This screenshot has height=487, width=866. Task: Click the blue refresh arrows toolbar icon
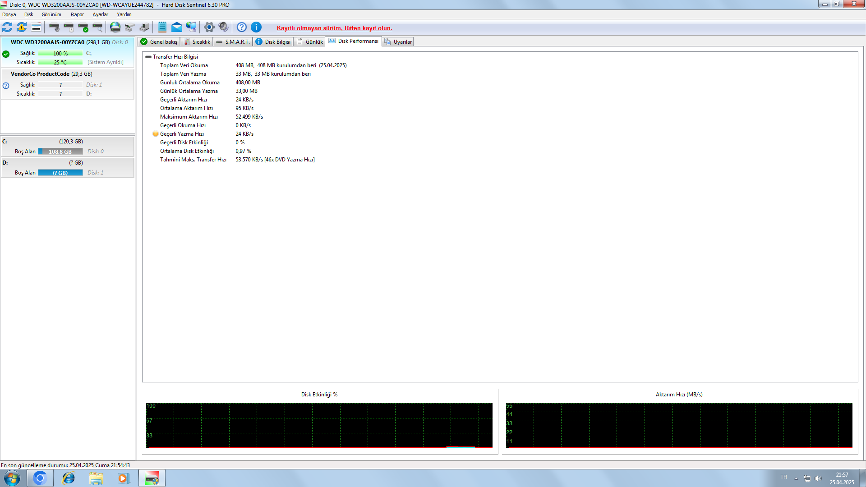(x=7, y=28)
